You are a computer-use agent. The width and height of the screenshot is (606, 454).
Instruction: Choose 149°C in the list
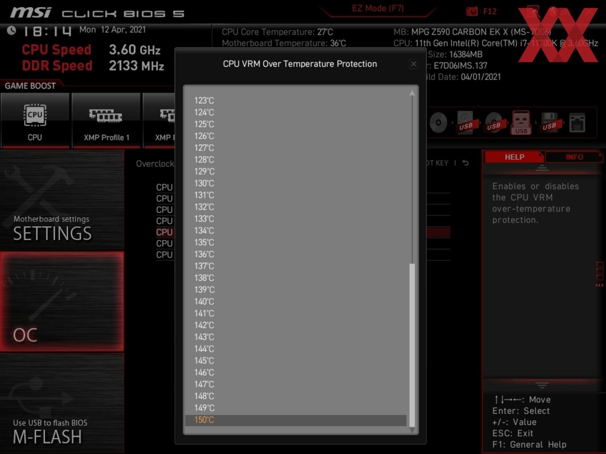click(296, 408)
